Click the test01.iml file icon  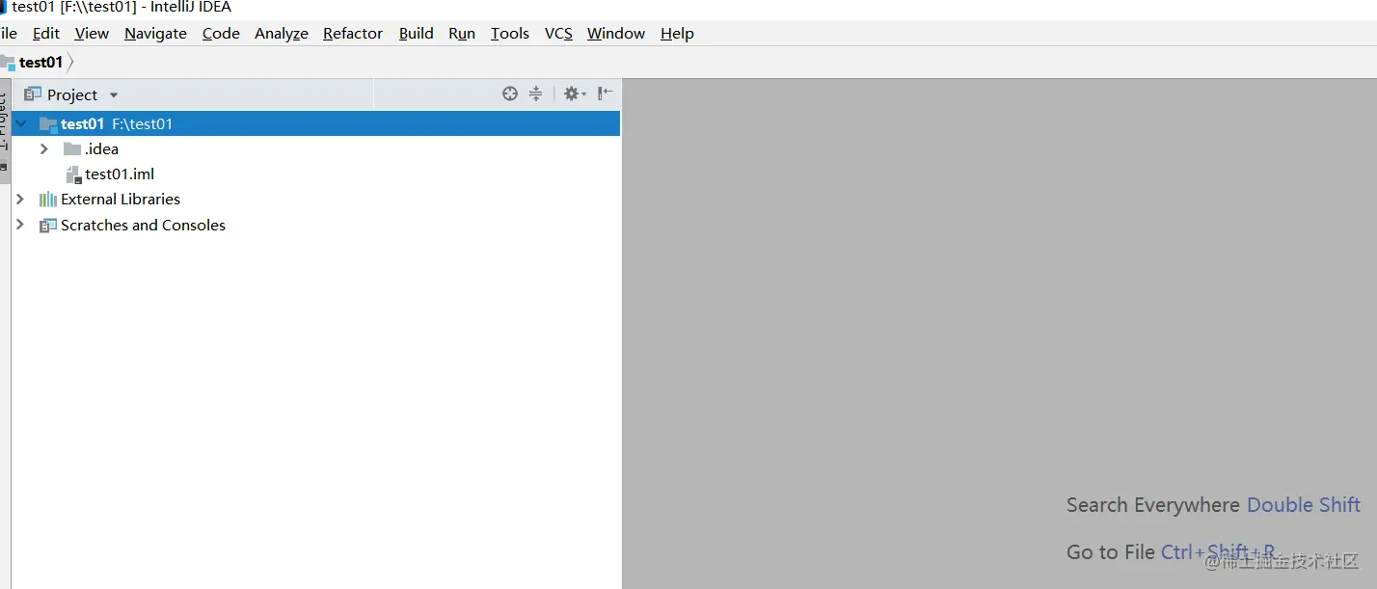pyautogui.click(x=73, y=174)
